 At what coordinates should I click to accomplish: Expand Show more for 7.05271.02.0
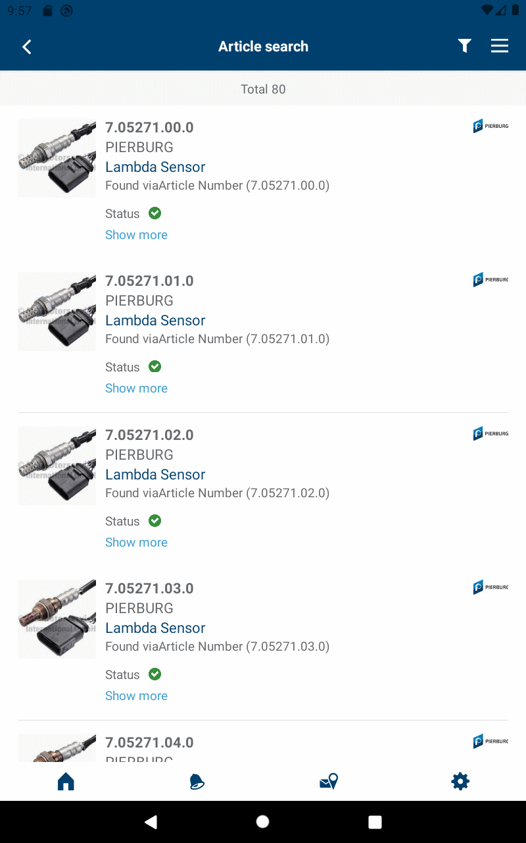(x=136, y=543)
